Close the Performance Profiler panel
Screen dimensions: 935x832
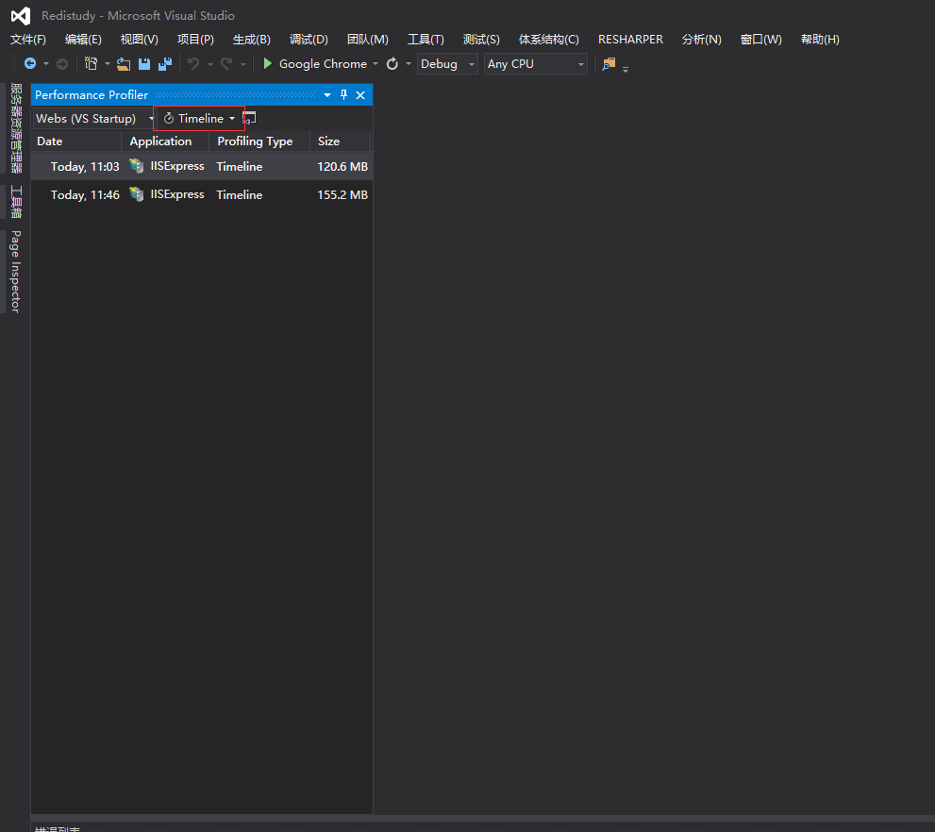coord(360,94)
